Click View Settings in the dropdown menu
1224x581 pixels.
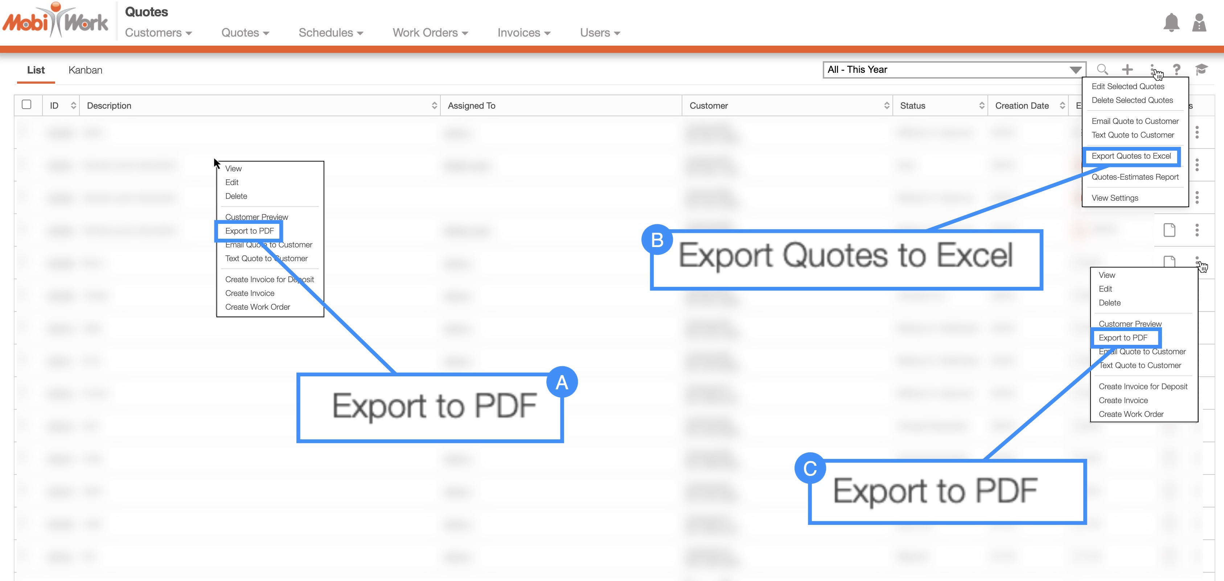pos(1115,198)
